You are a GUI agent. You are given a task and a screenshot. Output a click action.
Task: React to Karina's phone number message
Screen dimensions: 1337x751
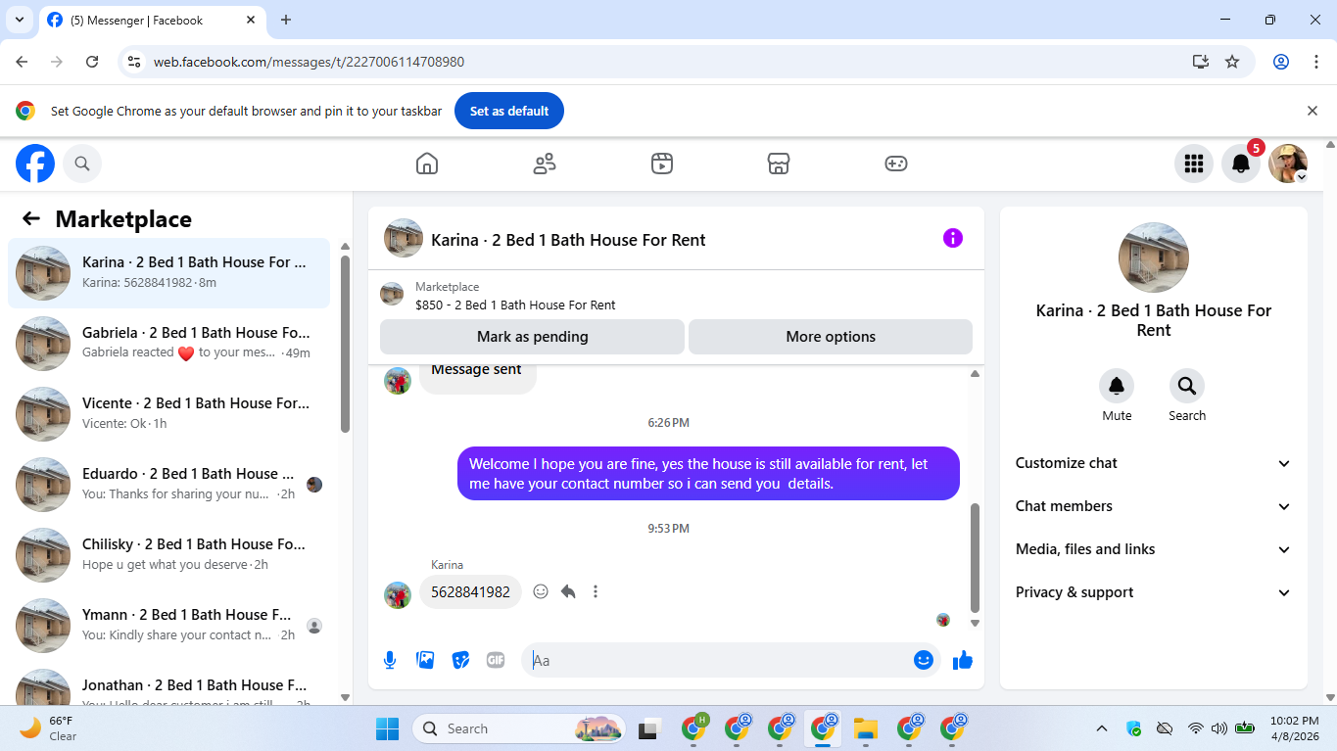pyautogui.click(x=541, y=591)
